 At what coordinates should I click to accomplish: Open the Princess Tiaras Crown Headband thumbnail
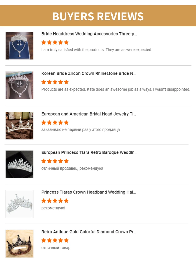coord(19,204)
